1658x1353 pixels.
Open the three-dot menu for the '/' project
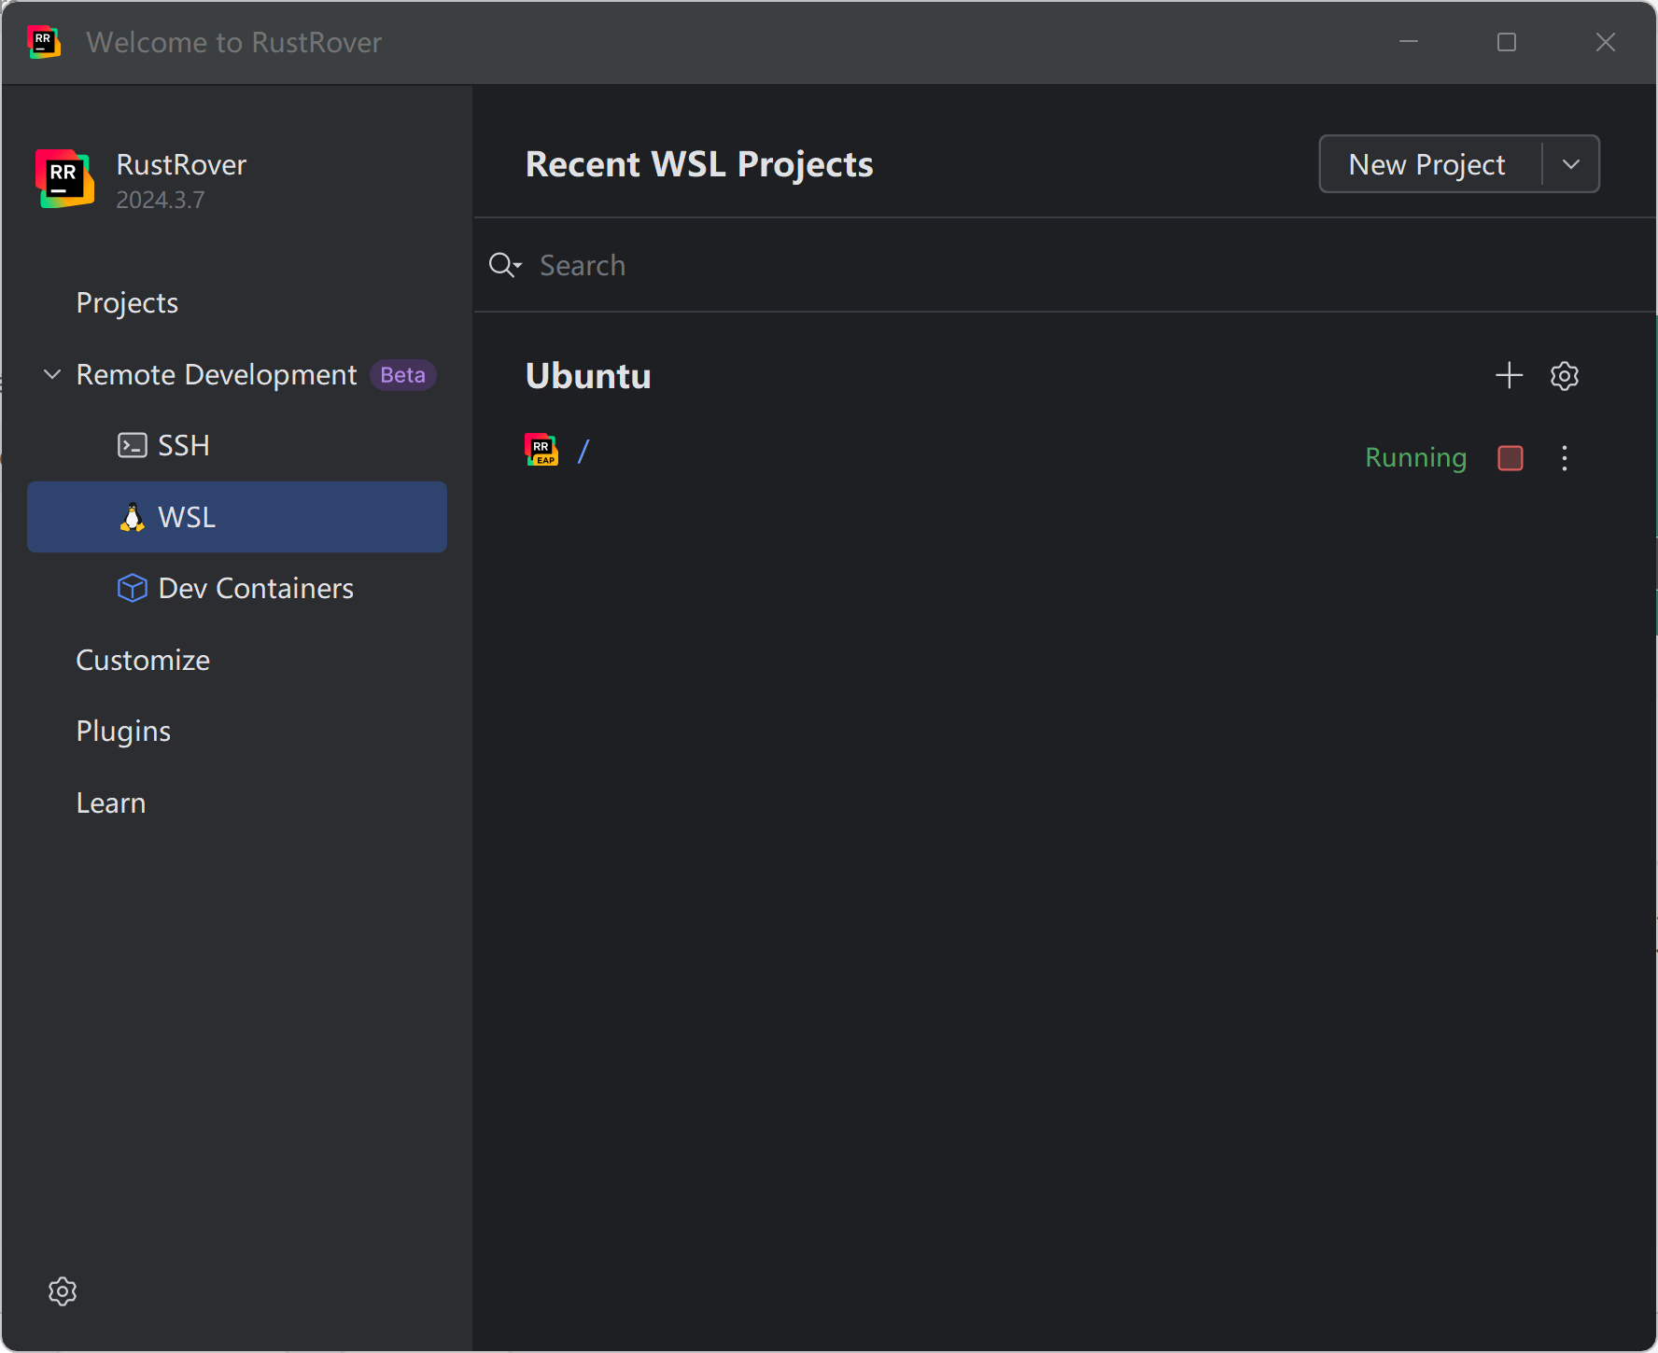click(1565, 457)
